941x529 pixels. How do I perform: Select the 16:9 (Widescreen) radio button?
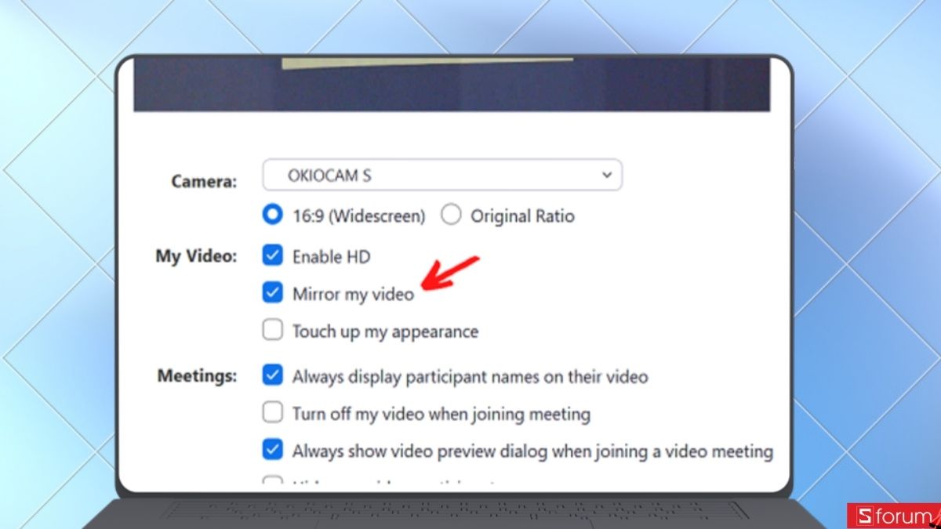pos(272,216)
